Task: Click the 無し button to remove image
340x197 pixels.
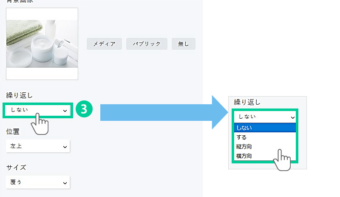Action: pos(183,43)
